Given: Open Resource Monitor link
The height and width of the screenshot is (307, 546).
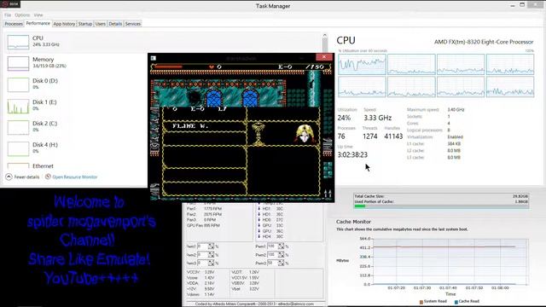Looking at the screenshot, I should coord(74,177).
